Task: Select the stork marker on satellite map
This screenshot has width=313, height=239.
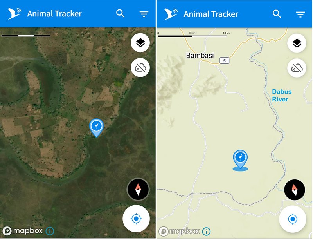Action: [x=96, y=128]
